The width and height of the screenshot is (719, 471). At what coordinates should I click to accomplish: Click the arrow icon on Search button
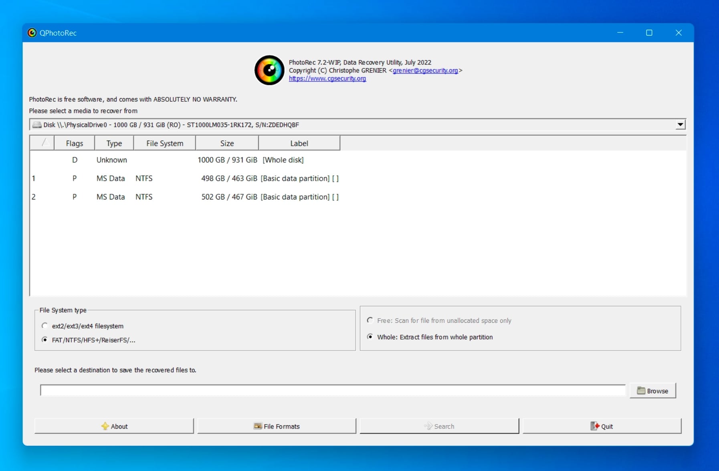point(428,426)
